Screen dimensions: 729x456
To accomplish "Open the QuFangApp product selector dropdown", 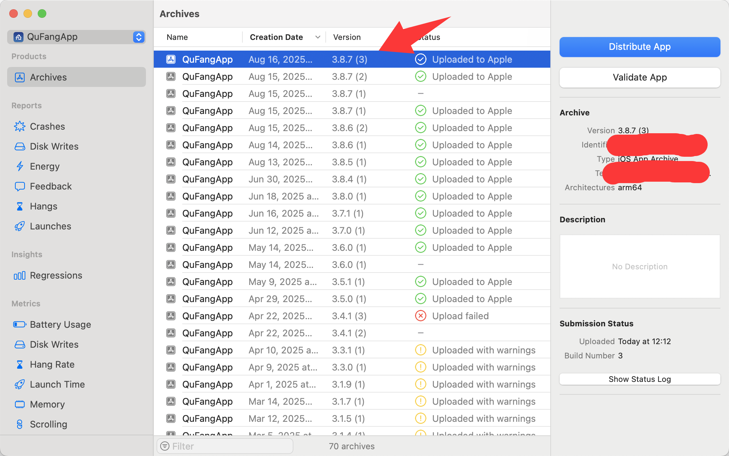I will coord(138,37).
